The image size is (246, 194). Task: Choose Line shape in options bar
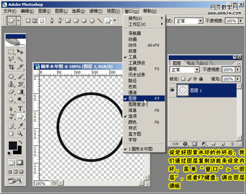point(100,21)
